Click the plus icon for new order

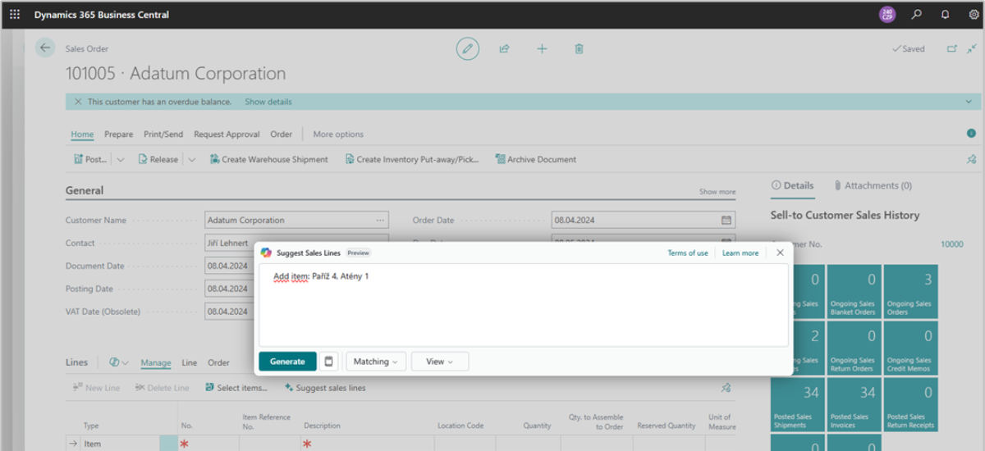[542, 49]
